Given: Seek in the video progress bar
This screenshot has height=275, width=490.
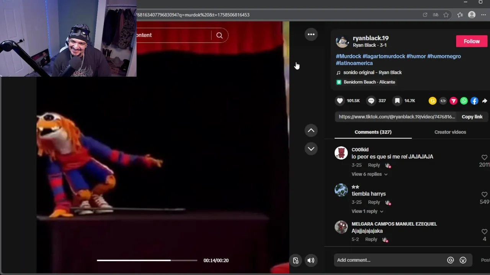Looking at the screenshot, I should [x=147, y=260].
